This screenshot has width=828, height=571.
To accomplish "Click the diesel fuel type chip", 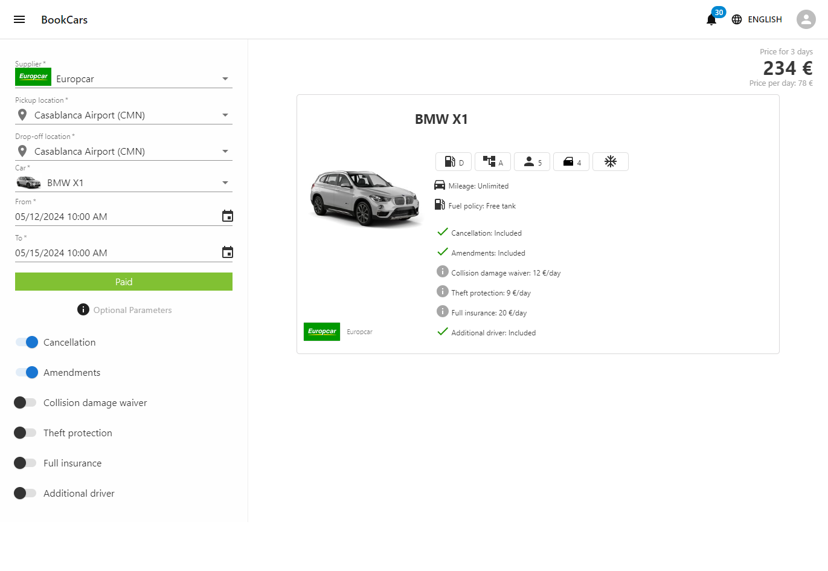I will pyautogui.click(x=454, y=162).
